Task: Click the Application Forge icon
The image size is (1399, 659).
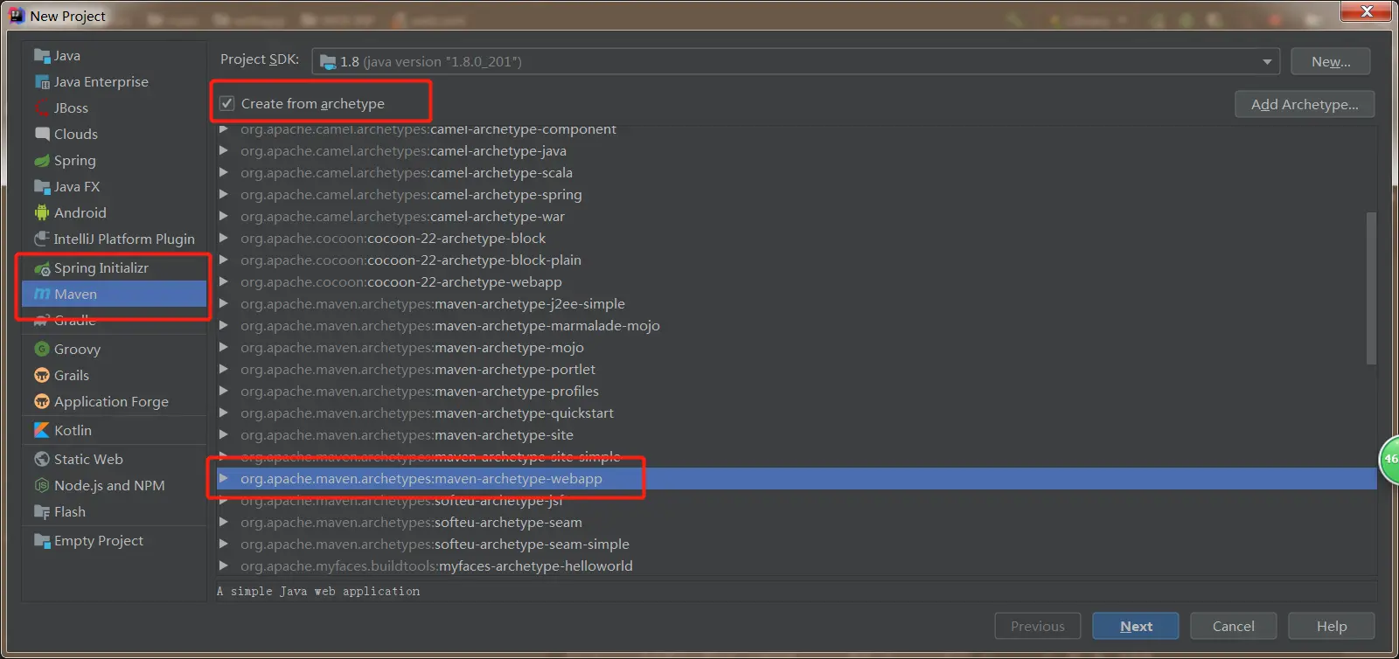Action: tap(42, 402)
